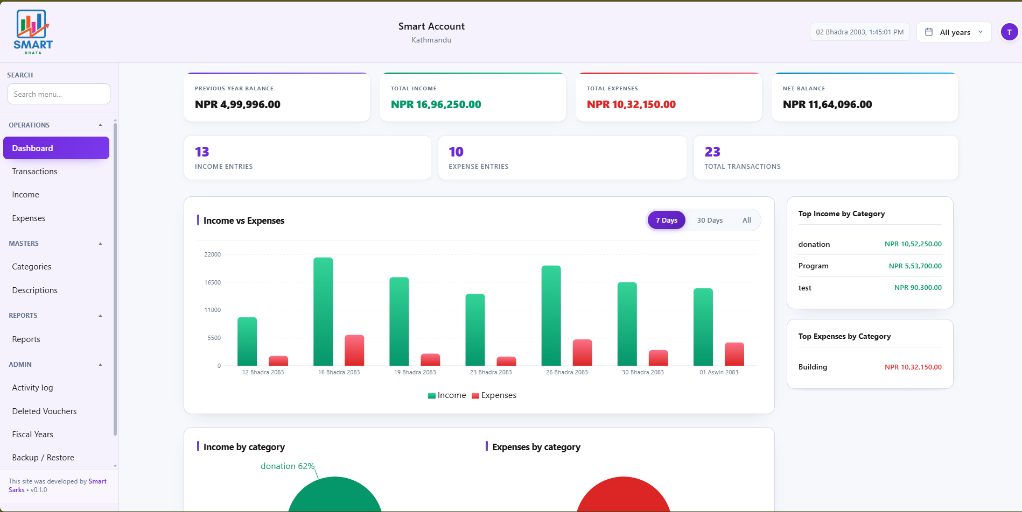Viewport: 1022px width, 512px height.
Task: Click the Kathmandu subtitle text
Action: 431,40
